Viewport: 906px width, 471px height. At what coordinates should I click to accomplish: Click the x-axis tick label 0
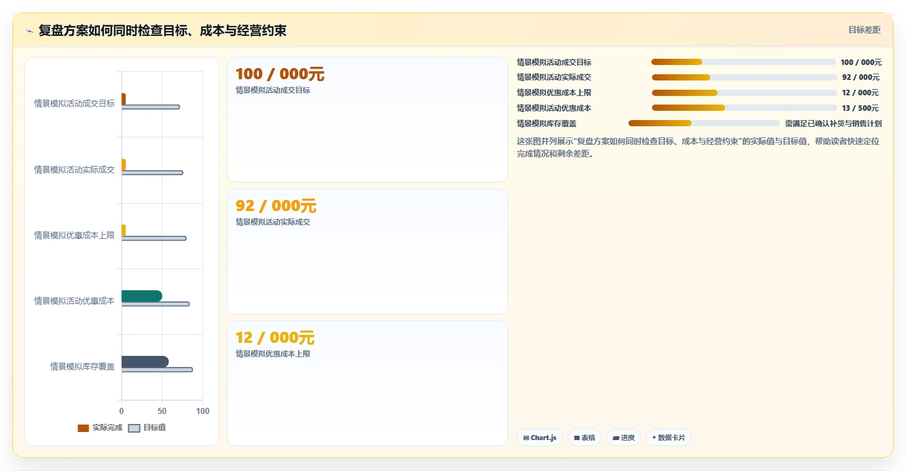pos(121,412)
